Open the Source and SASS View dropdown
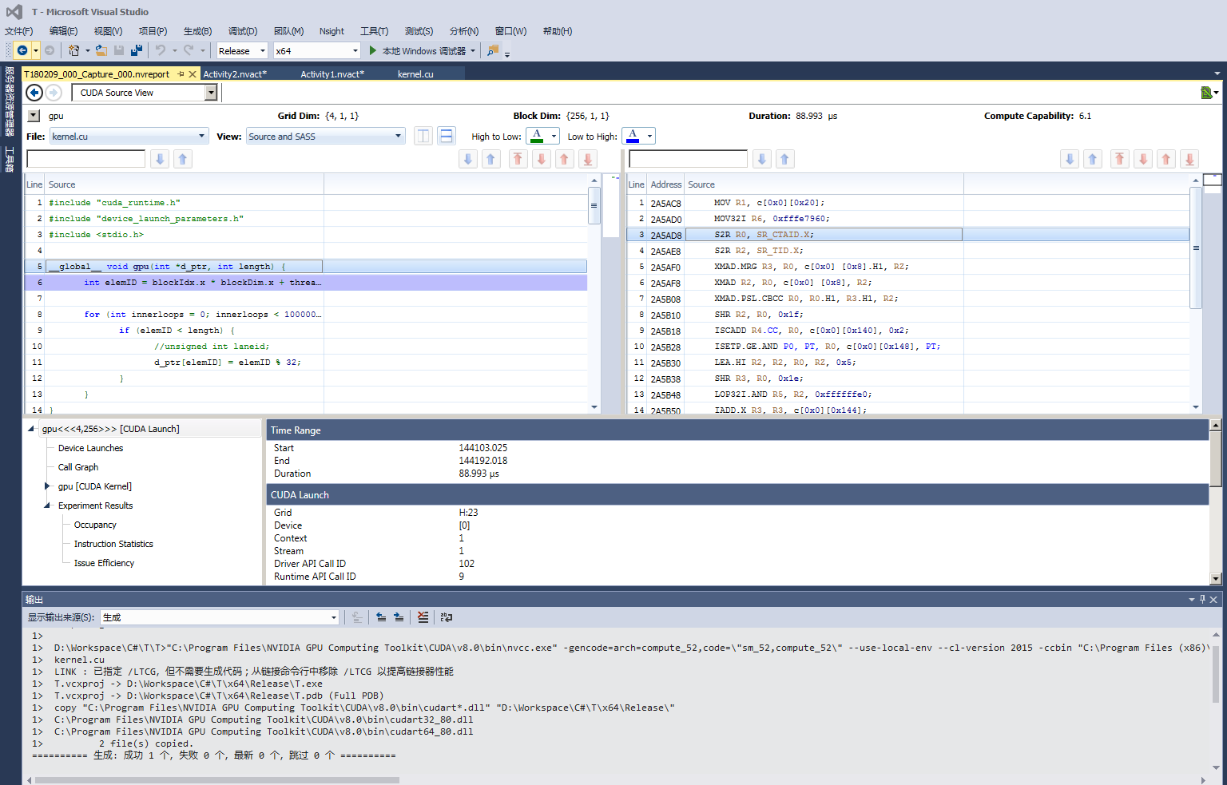The width and height of the screenshot is (1227, 785). (x=325, y=137)
